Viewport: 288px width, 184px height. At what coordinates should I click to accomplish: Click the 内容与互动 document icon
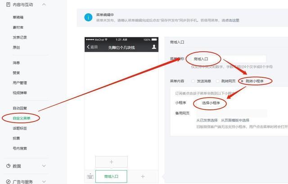coord(8,4)
